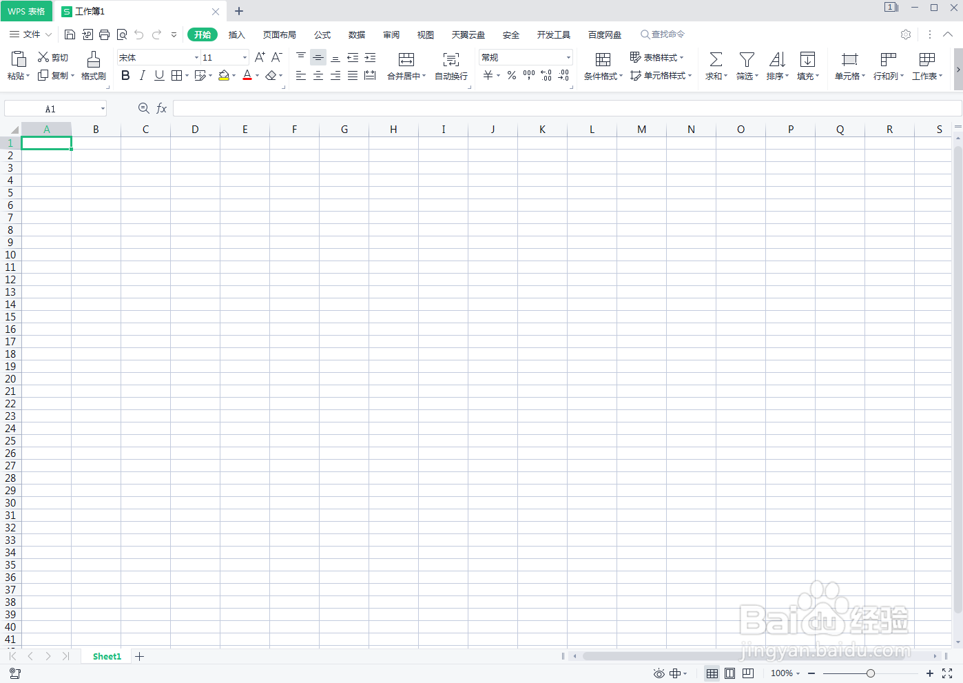Screen dimensions: 963x683
Task: Switch to the Insert (插入) tab
Action: click(236, 34)
